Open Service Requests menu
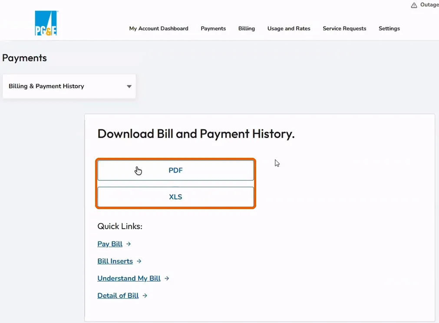This screenshot has height=323, width=439. pyautogui.click(x=344, y=28)
